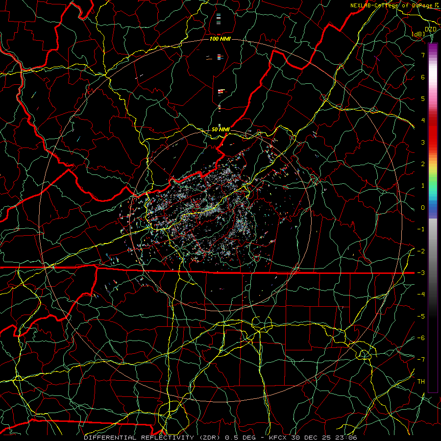Click the "-4" value on color scale

[x=421, y=294]
